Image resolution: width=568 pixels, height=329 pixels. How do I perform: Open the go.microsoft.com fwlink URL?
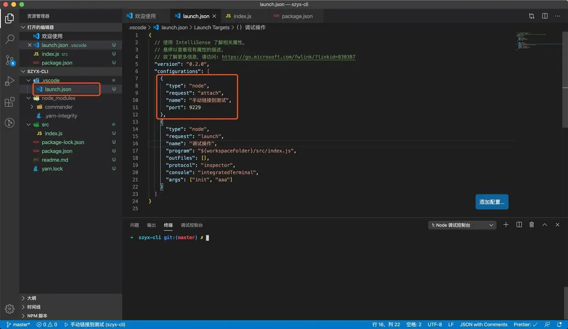point(288,57)
